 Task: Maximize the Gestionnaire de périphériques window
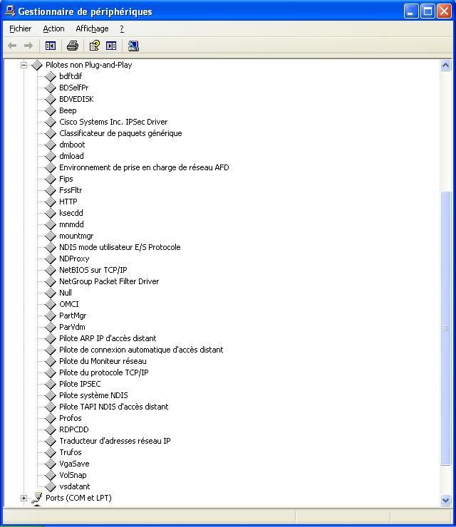(427, 11)
